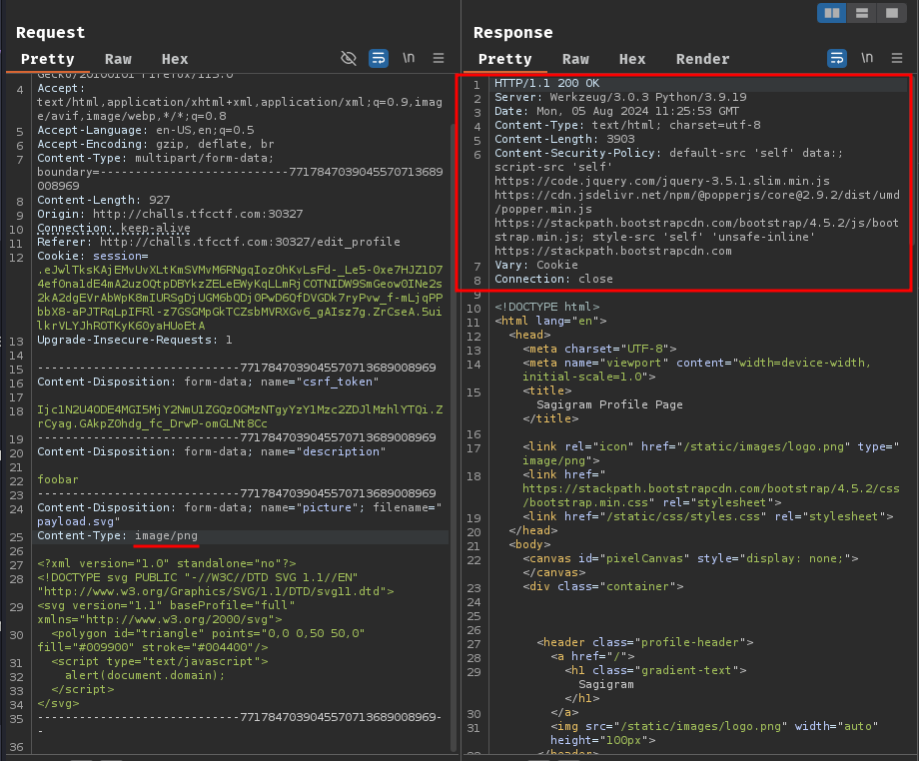Click canvas id="pixelCanvas" line in response
The width and height of the screenshot is (919, 761).
click(x=690, y=558)
